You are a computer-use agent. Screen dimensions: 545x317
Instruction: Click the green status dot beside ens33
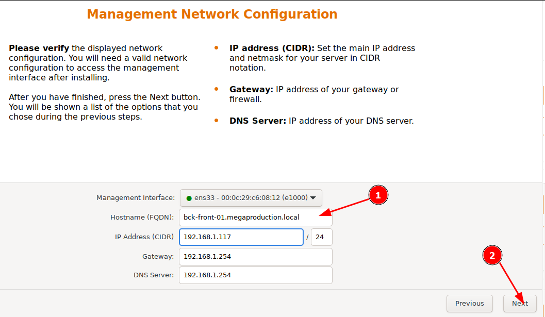coord(189,198)
